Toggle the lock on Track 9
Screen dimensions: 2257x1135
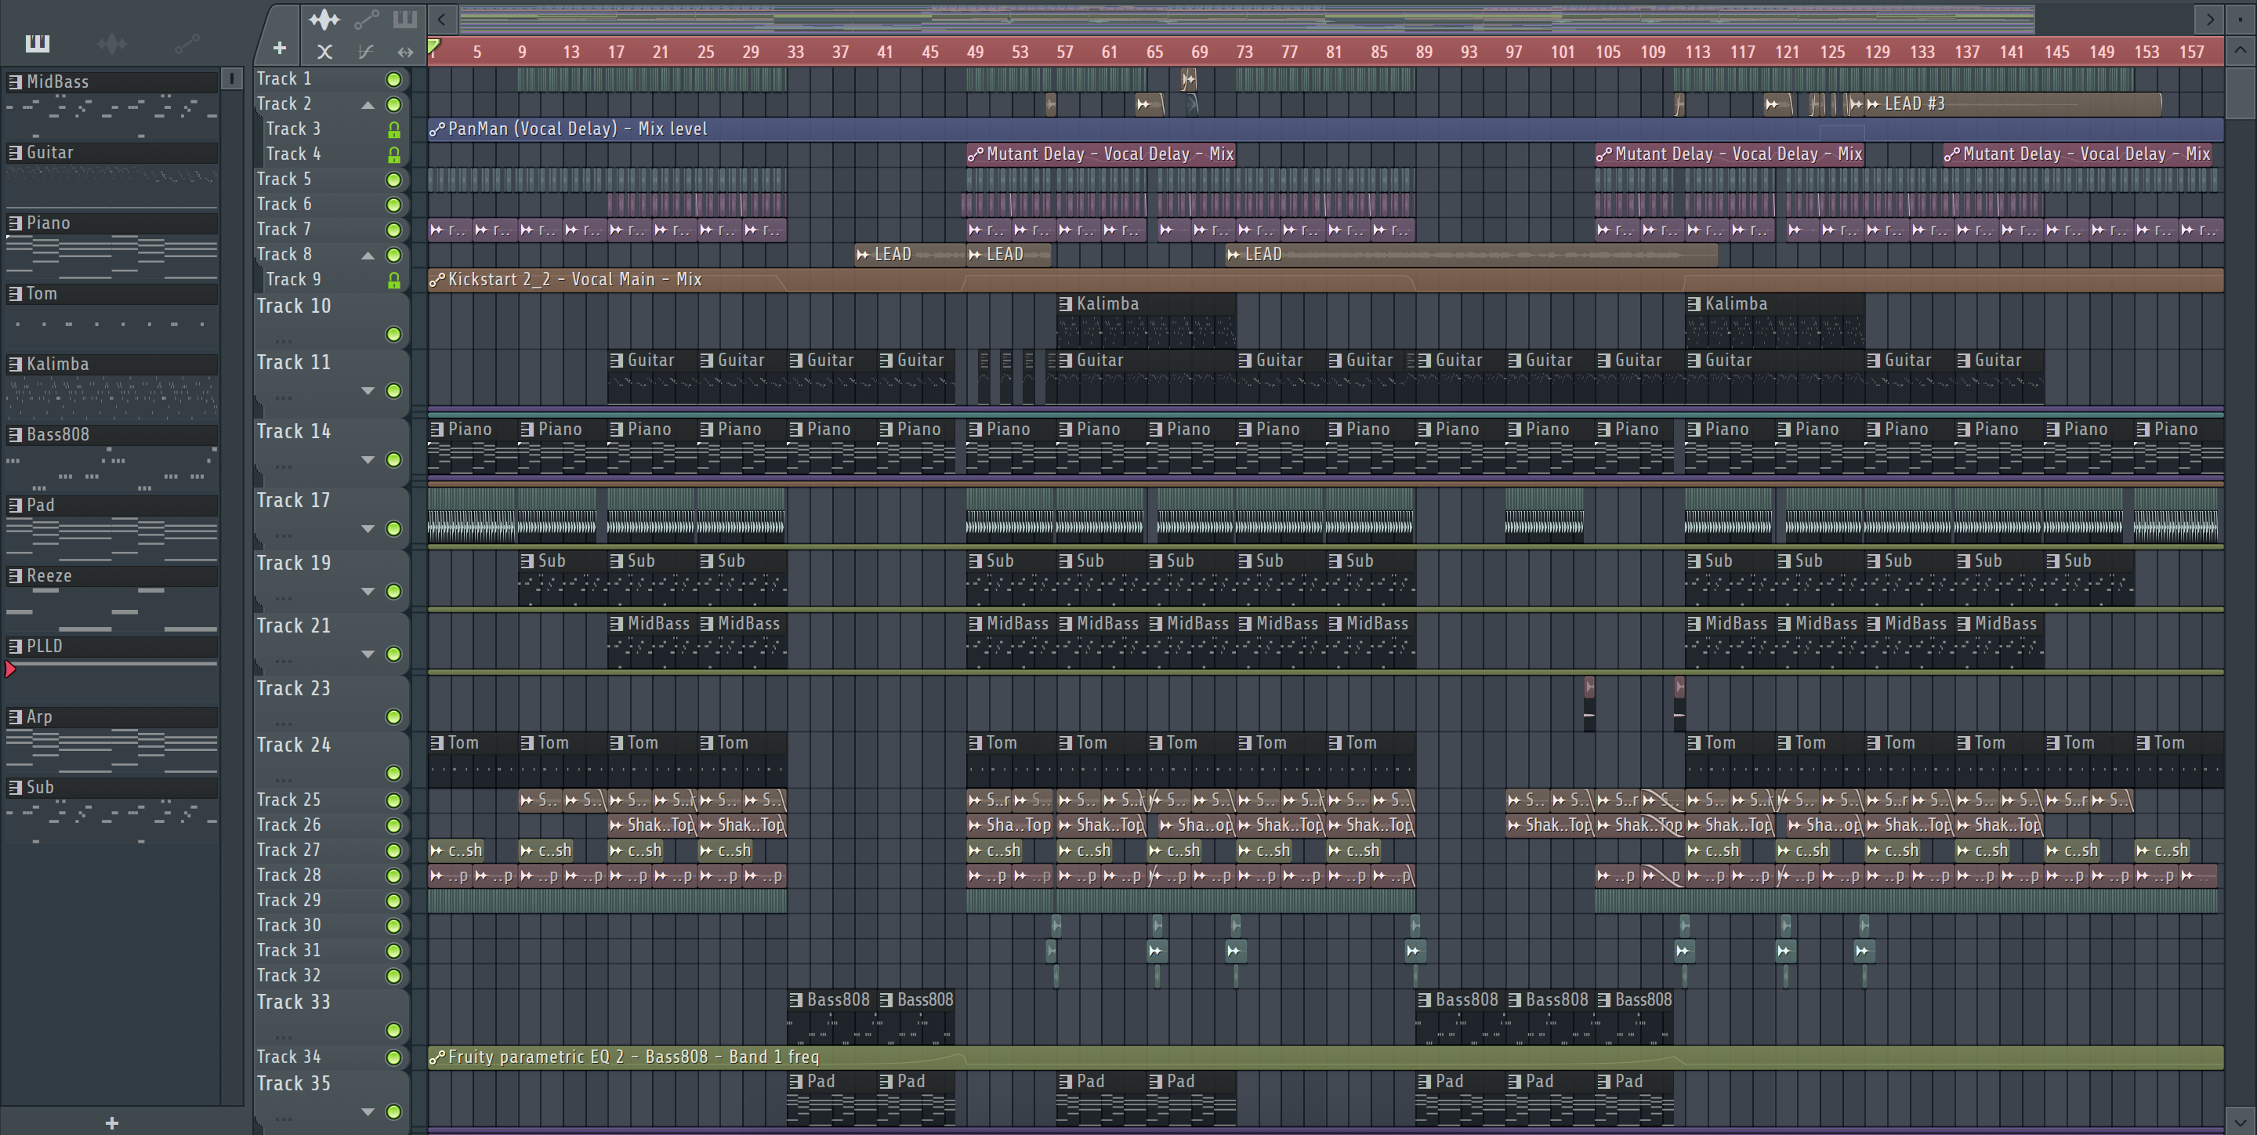coord(394,281)
